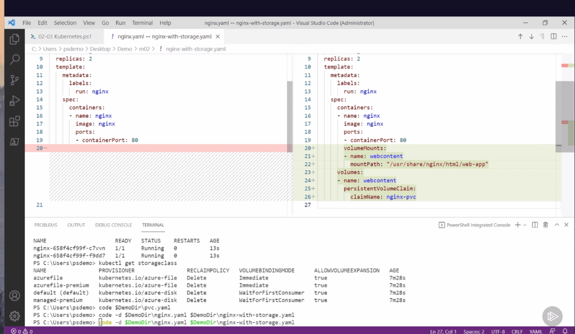The height and width of the screenshot is (334, 575).
Task: Select the nginx.yaml ↔ nginx-with-storage.yaml tab
Action: (165, 36)
